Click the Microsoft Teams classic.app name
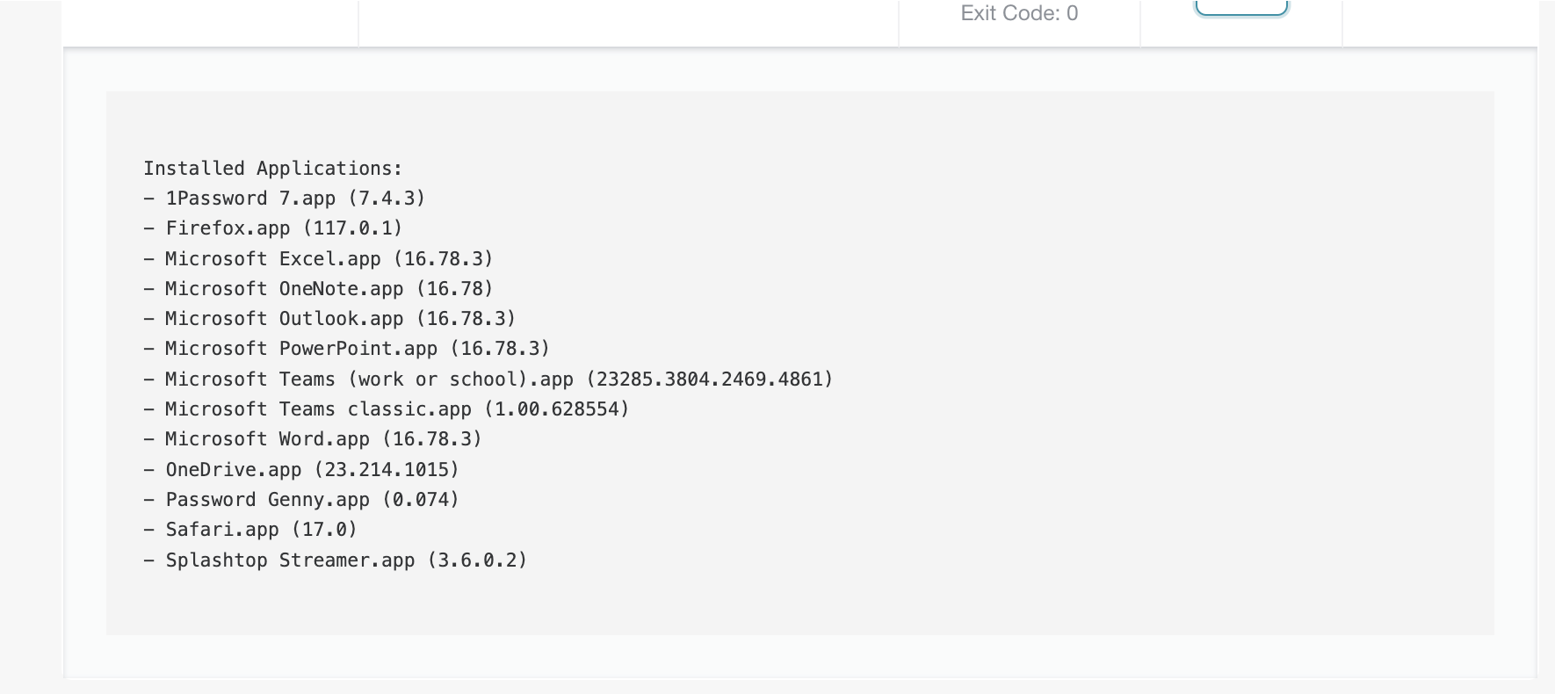This screenshot has width=1555, height=694. click(318, 409)
